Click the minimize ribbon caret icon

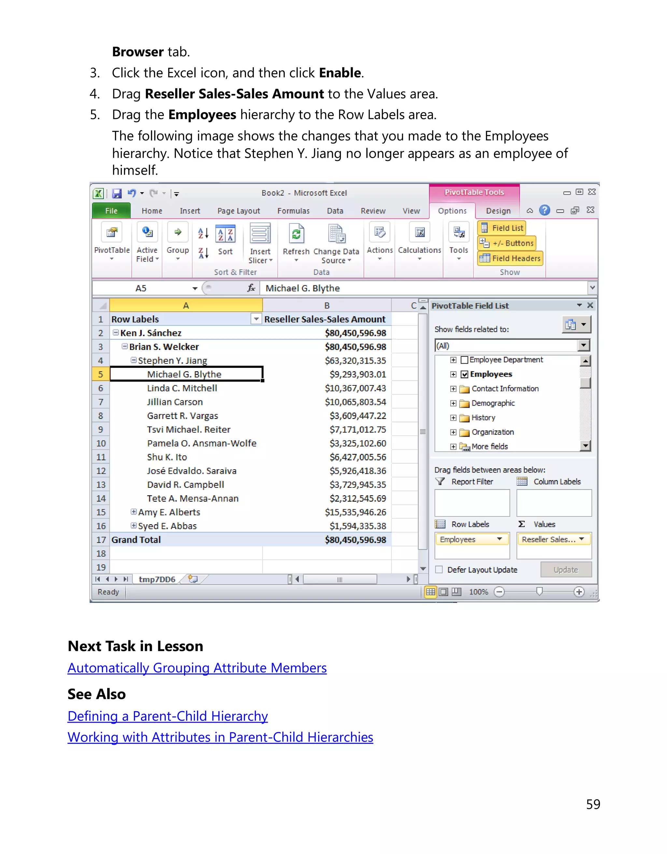[530, 211]
